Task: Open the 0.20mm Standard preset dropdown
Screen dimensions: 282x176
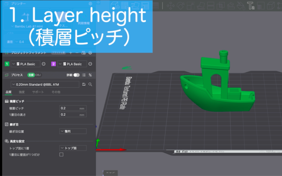Action: 45,84
